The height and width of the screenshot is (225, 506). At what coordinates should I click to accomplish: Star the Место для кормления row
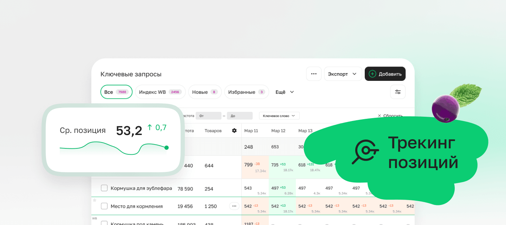[x=95, y=200]
